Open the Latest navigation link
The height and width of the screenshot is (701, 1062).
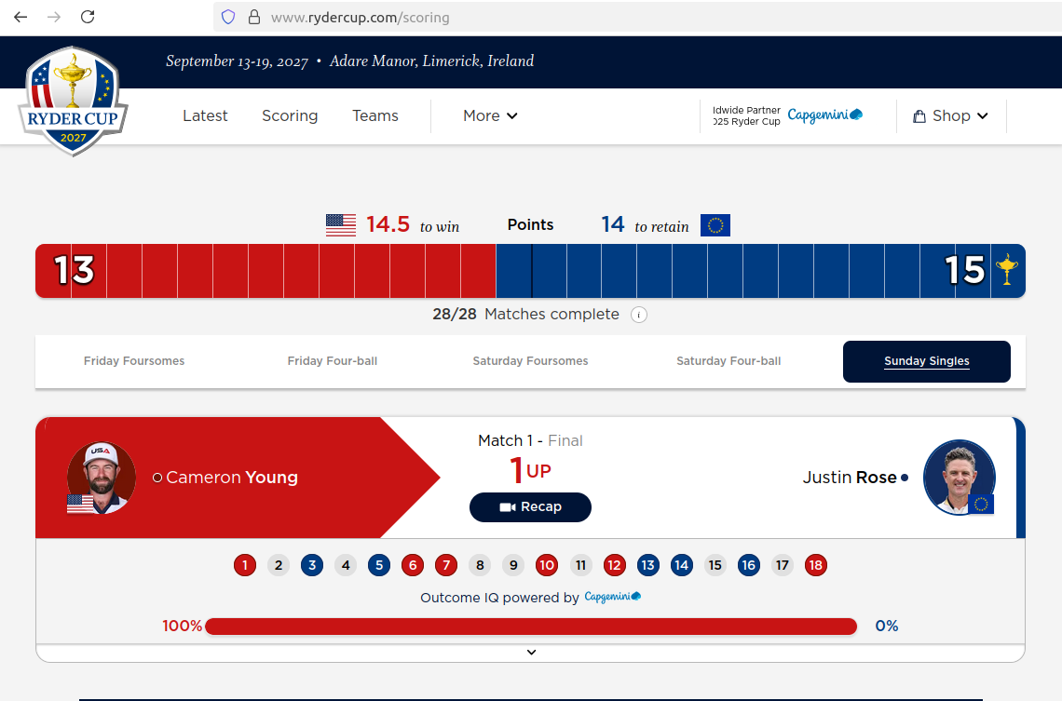[x=205, y=115]
